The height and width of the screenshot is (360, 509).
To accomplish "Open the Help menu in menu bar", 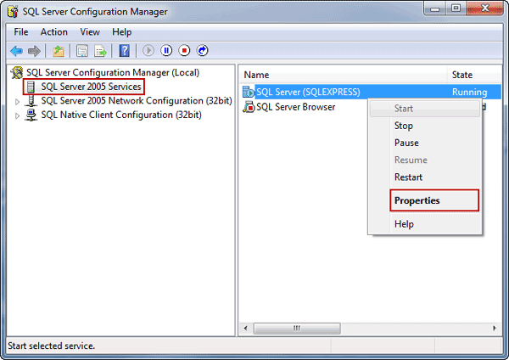I will point(121,32).
